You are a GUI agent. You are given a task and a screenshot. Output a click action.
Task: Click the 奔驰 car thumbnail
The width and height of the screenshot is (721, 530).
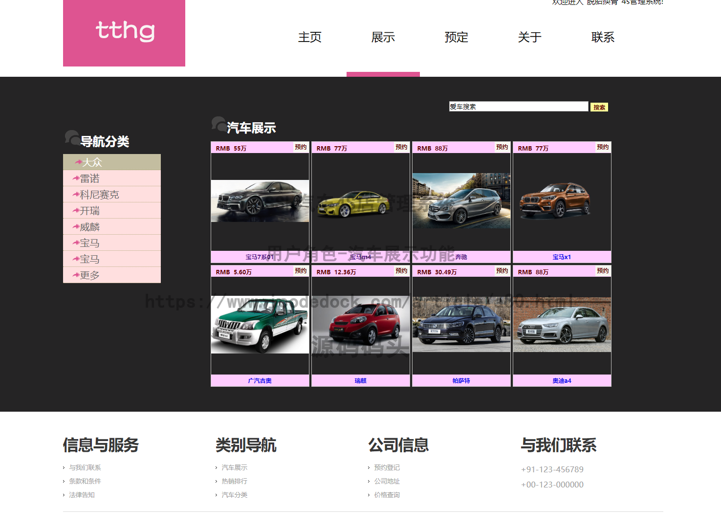click(x=461, y=201)
